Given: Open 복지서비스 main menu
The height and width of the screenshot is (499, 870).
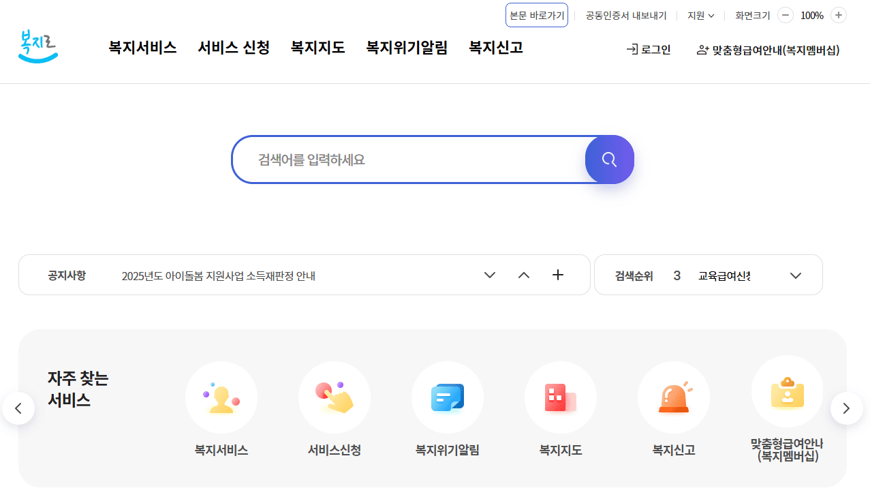Looking at the screenshot, I should point(143,48).
